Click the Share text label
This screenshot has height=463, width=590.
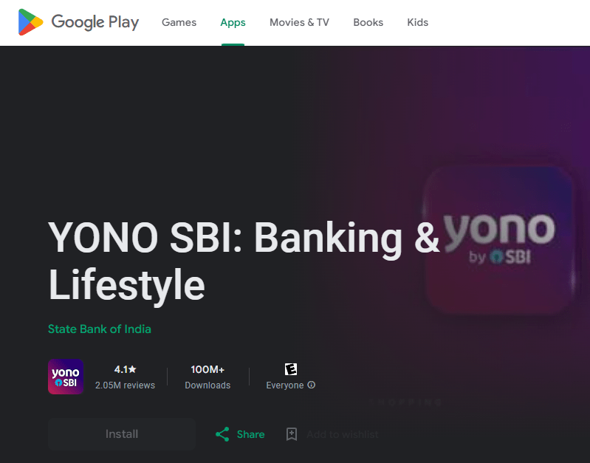(250, 434)
